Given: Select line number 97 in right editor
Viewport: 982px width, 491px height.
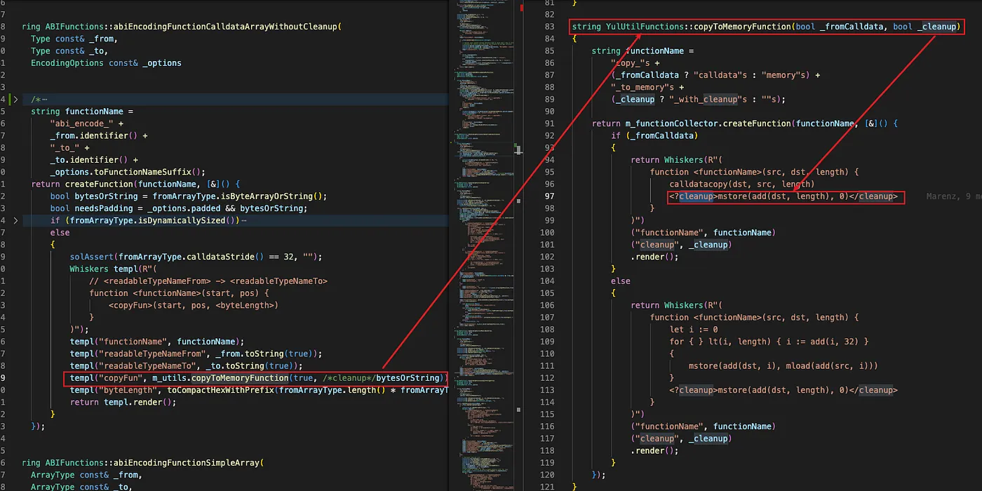Looking at the screenshot, I should point(549,196).
